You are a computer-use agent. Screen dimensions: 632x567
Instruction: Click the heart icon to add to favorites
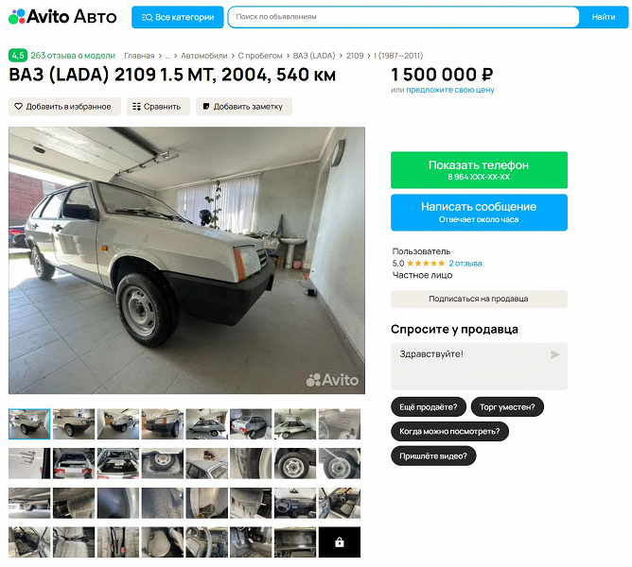pyautogui.click(x=18, y=107)
